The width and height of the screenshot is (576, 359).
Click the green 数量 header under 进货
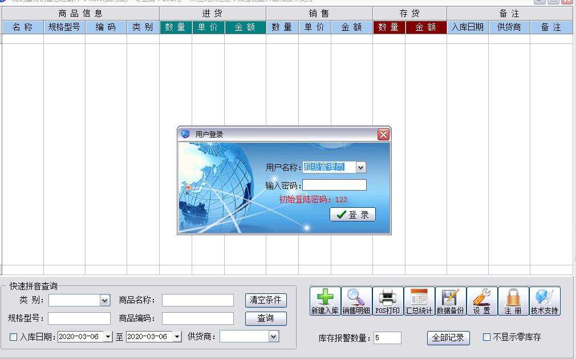[176, 27]
